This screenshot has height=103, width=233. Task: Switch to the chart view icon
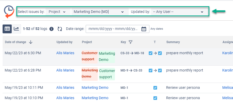point(16,29)
